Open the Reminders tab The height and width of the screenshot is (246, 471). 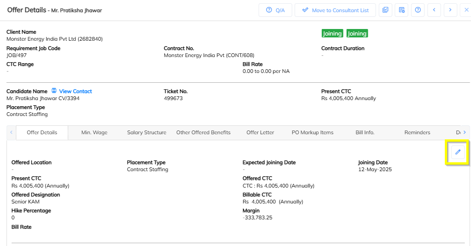coord(417,132)
